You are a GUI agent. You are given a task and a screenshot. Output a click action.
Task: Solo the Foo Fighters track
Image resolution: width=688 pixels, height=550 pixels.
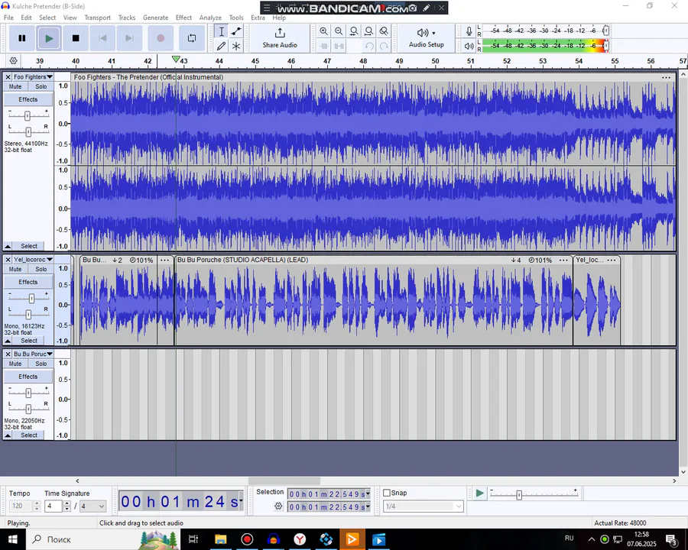tap(41, 86)
